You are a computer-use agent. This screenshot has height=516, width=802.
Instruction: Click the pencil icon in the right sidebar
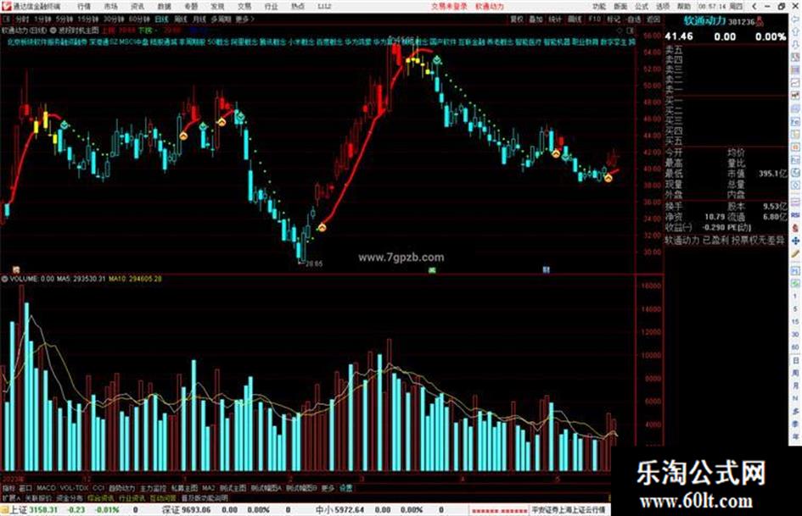pyautogui.click(x=795, y=254)
